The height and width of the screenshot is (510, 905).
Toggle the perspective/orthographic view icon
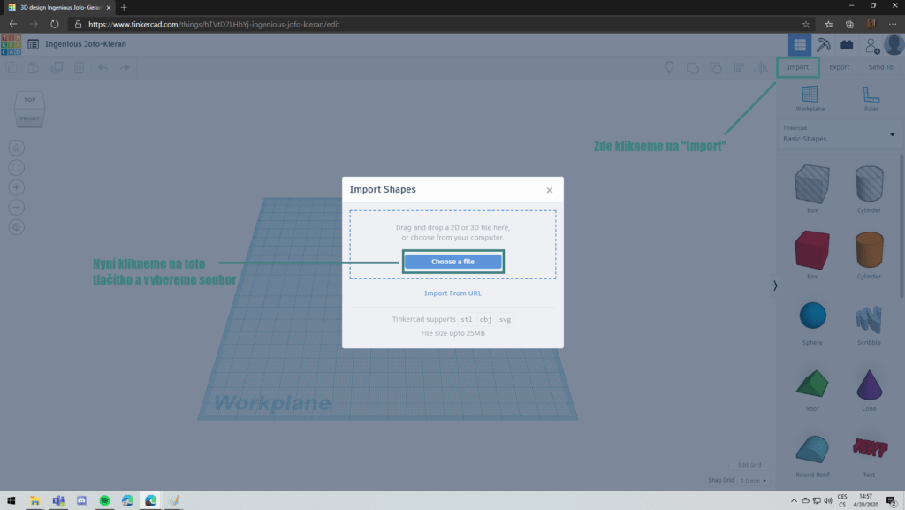coord(17,227)
